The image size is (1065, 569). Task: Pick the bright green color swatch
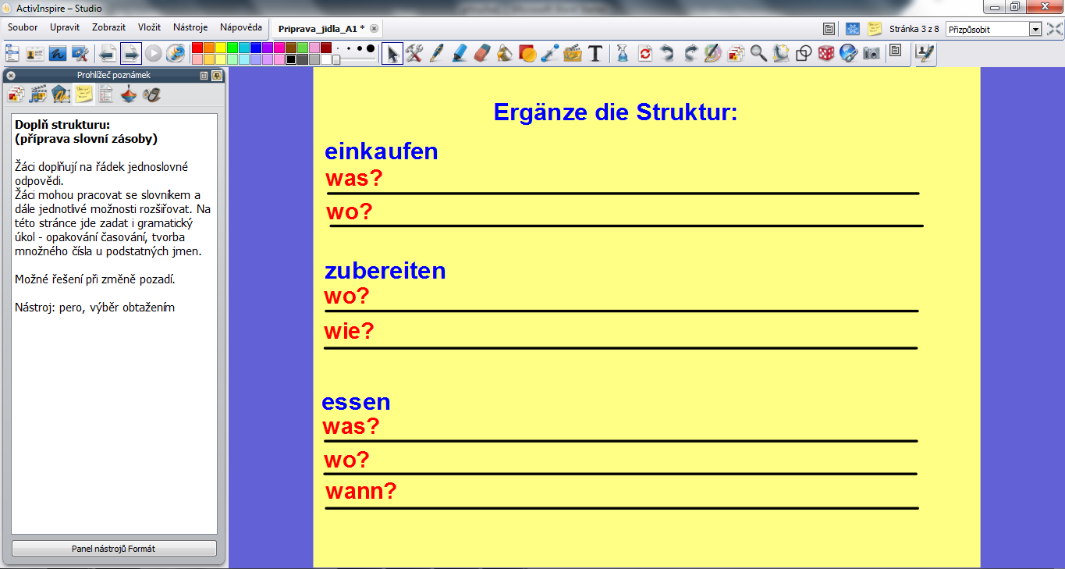coord(233,48)
